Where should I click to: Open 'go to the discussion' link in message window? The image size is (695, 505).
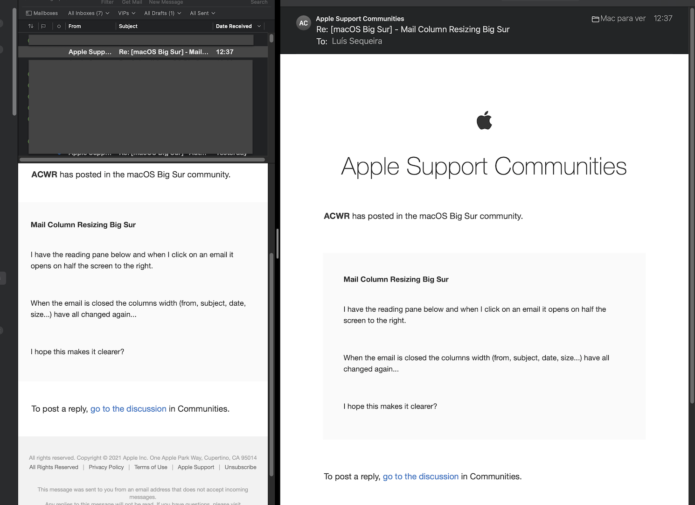coord(421,477)
